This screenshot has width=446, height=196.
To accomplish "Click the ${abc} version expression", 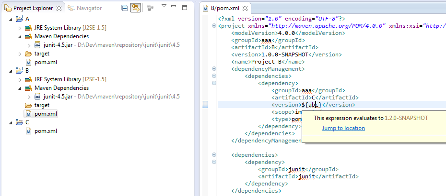I will click(x=312, y=105).
